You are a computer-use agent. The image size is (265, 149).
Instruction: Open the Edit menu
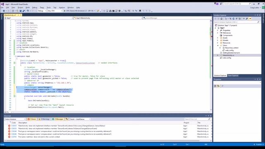click(7, 7)
